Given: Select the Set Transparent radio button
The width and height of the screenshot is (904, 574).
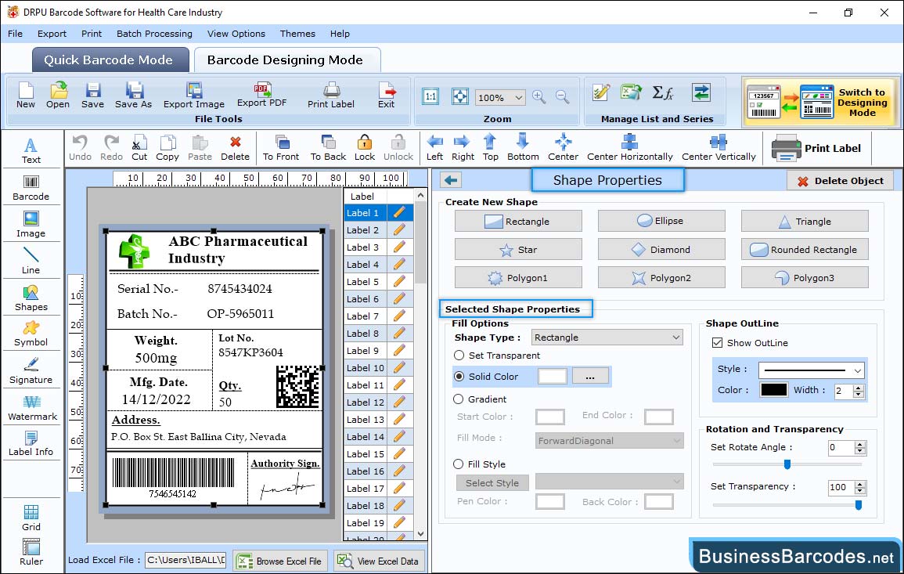Looking at the screenshot, I should click(459, 356).
